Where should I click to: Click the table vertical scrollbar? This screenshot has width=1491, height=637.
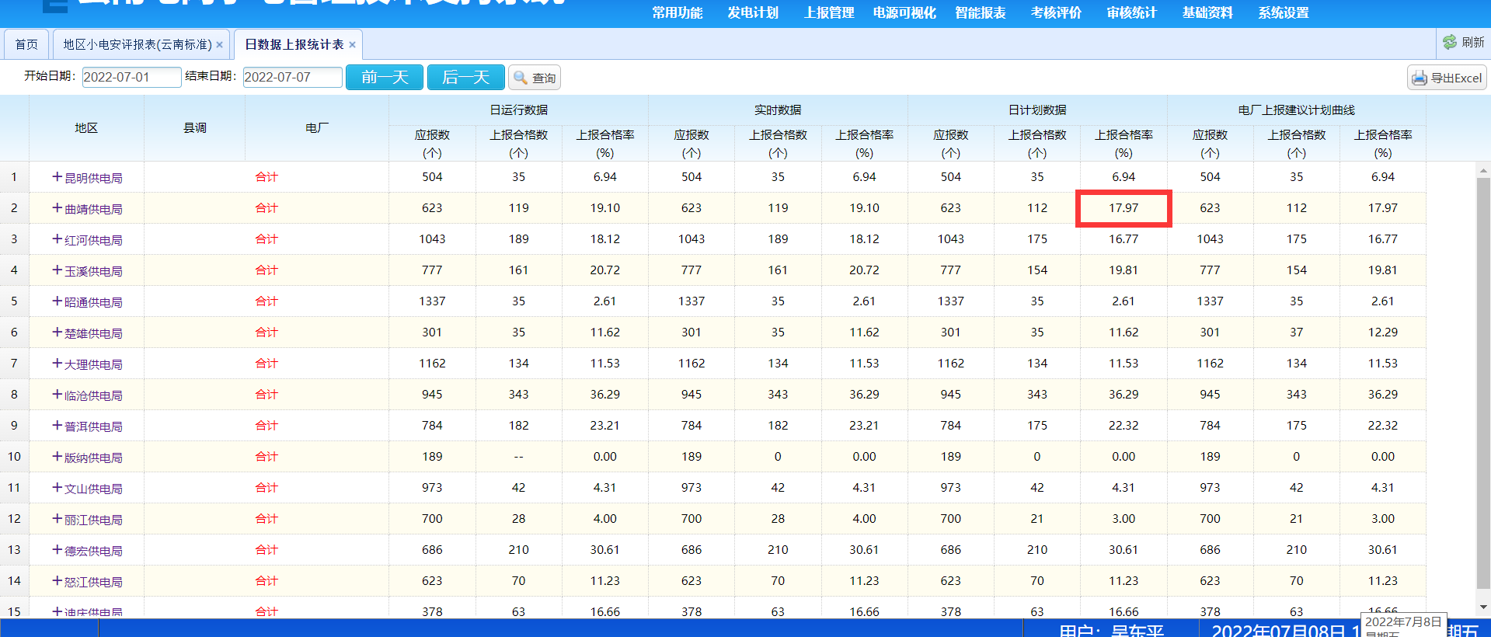(x=1483, y=383)
